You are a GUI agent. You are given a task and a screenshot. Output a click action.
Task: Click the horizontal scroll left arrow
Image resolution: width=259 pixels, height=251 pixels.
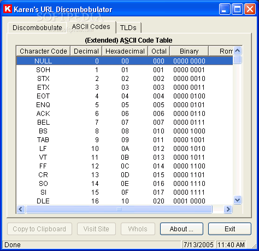(21, 209)
